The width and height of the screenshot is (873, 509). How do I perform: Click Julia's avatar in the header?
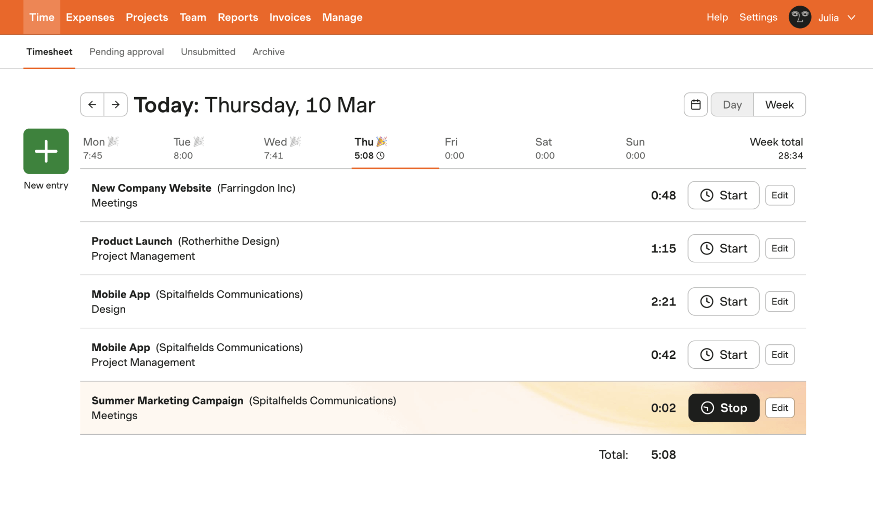pyautogui.click(x=800, y=17)
